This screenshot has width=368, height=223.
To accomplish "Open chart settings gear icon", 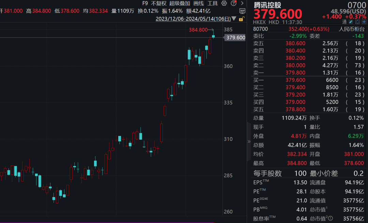I will [x=224, y=3].
